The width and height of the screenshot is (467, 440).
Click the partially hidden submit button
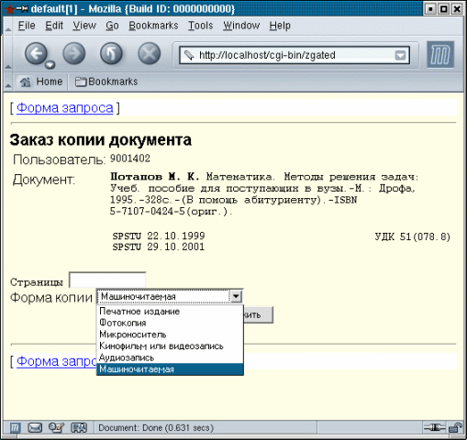point(258,314)
